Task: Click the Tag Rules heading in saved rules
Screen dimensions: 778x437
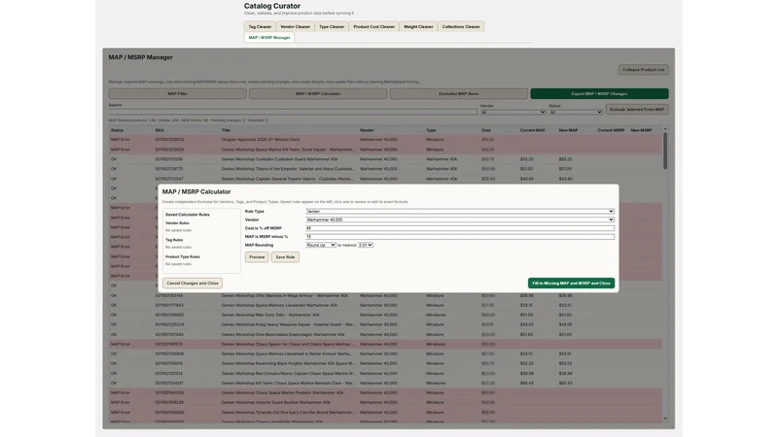Action: [174, 240]
